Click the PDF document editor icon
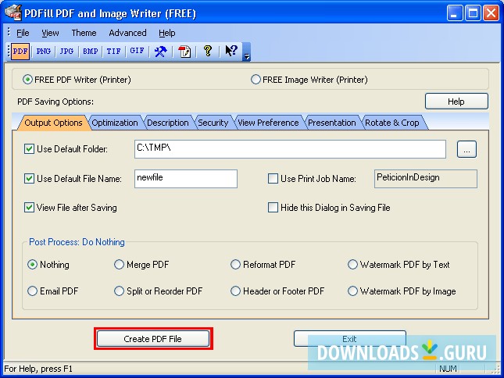This screenshot has width=504, height=378. coord(184,52)
